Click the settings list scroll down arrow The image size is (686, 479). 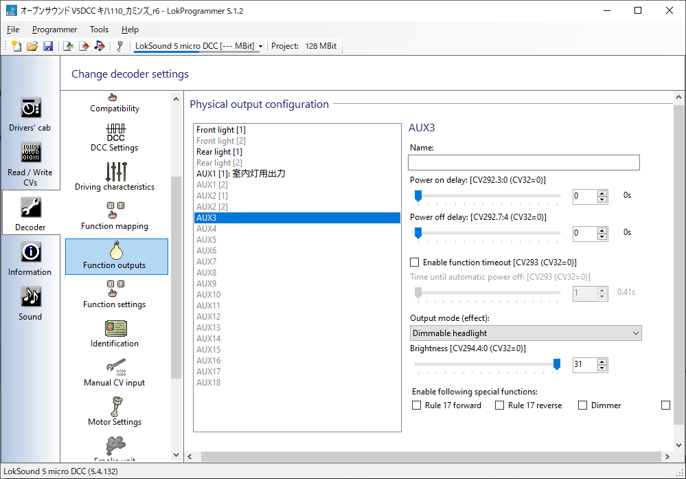[176, 455]
